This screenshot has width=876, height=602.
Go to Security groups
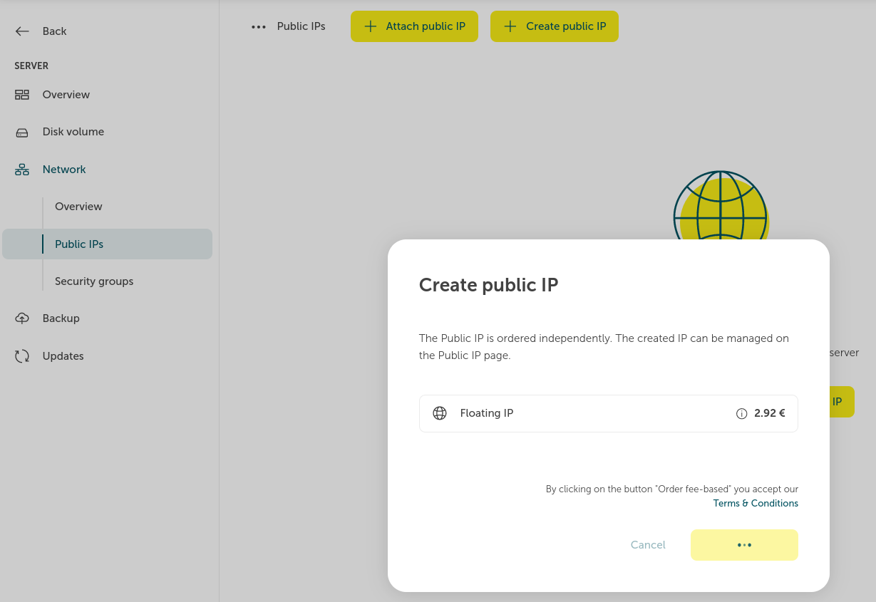tap(94, 281)
